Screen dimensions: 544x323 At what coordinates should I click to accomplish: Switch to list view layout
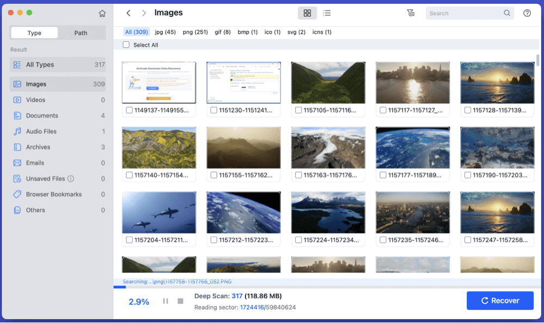click(327, 12)
